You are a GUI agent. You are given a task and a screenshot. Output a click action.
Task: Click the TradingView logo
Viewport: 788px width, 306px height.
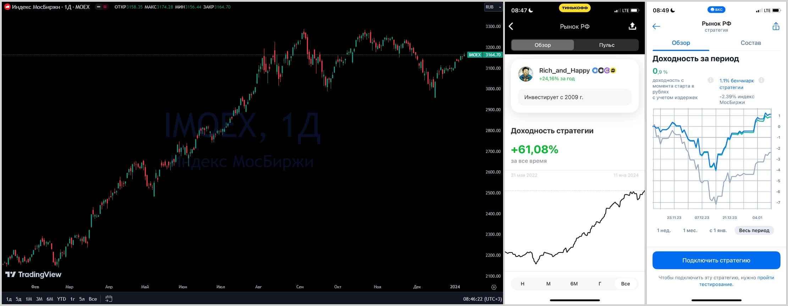(33, 274)
